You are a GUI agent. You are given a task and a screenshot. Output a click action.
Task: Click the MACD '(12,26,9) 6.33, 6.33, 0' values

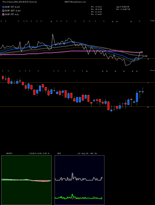(39, 153)
